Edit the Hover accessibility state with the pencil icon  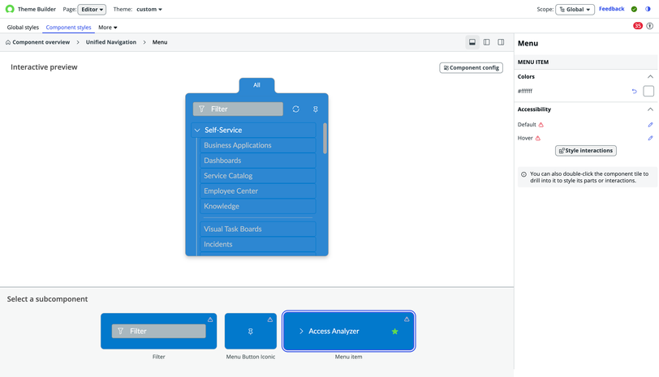tap(650, 139)
